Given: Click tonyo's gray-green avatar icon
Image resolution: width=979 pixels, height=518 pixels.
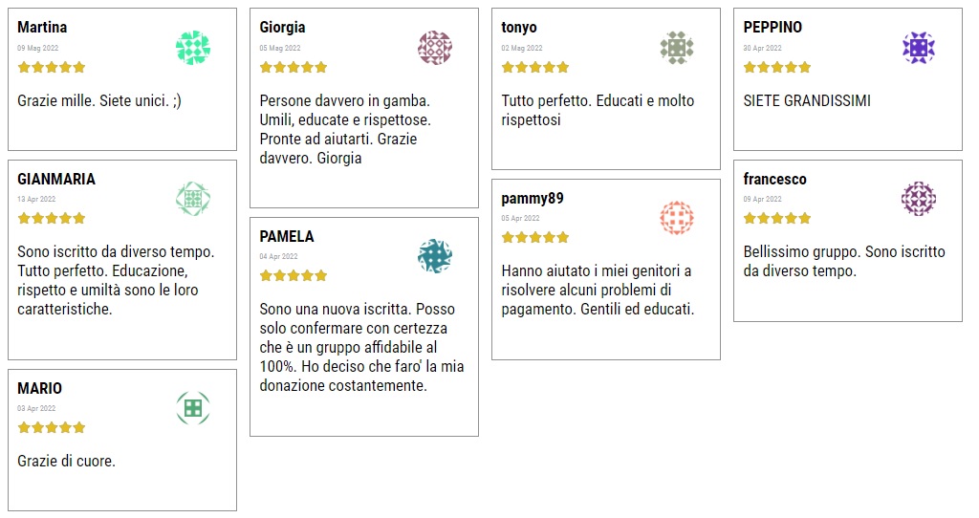Looking at the screenshot, I should coord(677,48).
